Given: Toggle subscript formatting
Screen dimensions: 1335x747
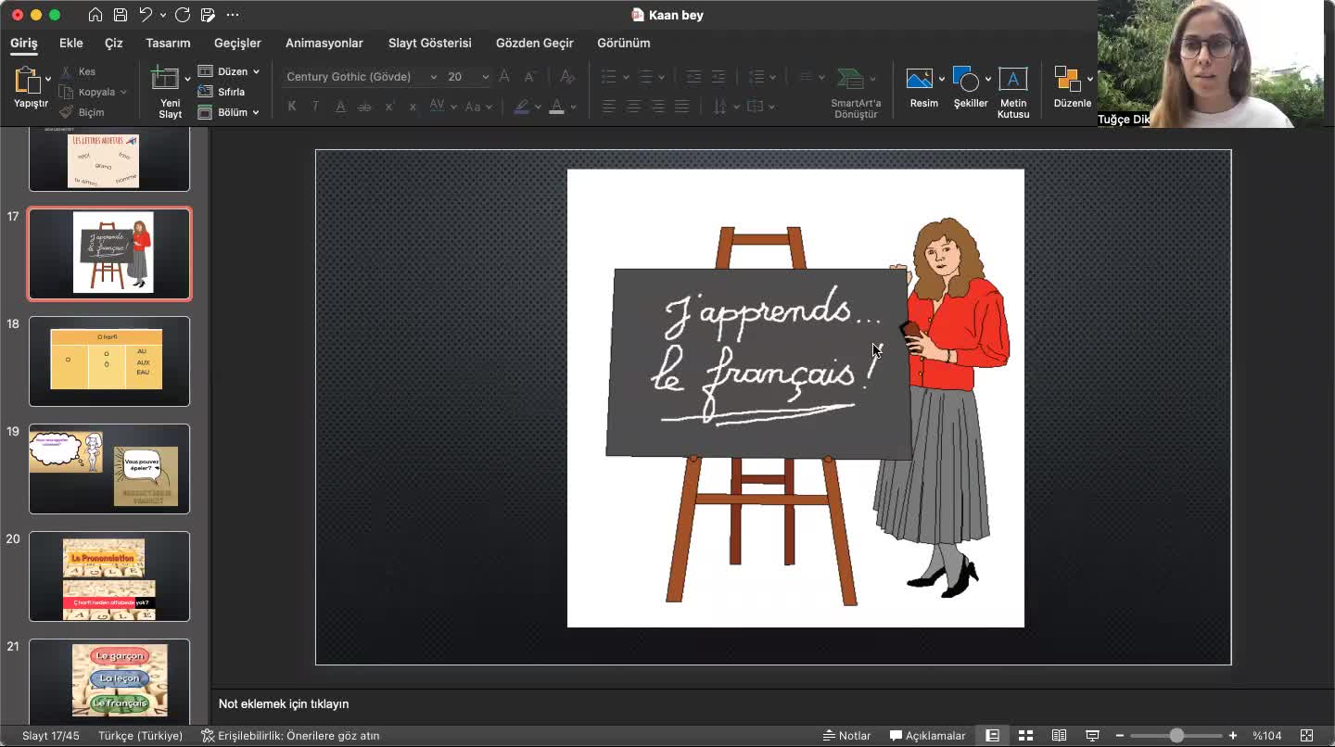Looking at the screenshot, I should pos(413,107).
